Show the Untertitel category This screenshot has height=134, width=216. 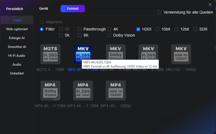17,73
